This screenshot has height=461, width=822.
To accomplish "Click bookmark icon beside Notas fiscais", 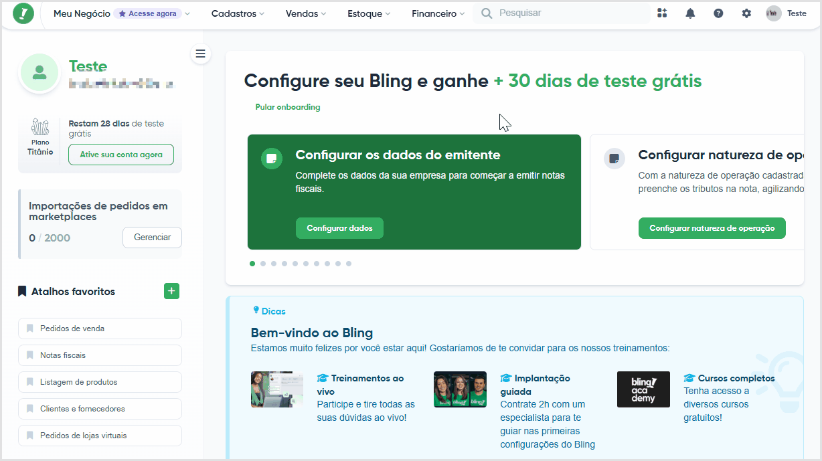I will click(29, 355).
